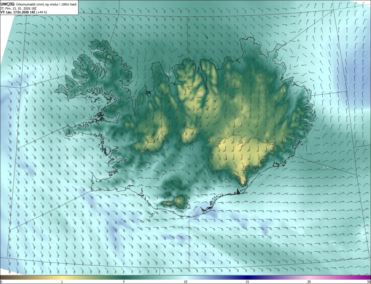Click the "3.4" value in east Iceland
371x284 pixels.
point(283,91)
